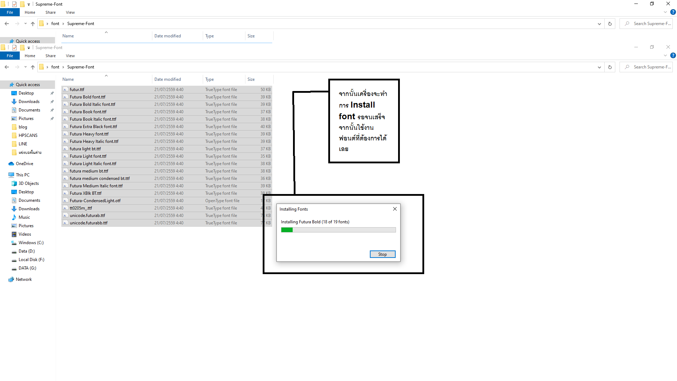Open Help icon in front window
The image size is (677, 381).
pos(673,55)
